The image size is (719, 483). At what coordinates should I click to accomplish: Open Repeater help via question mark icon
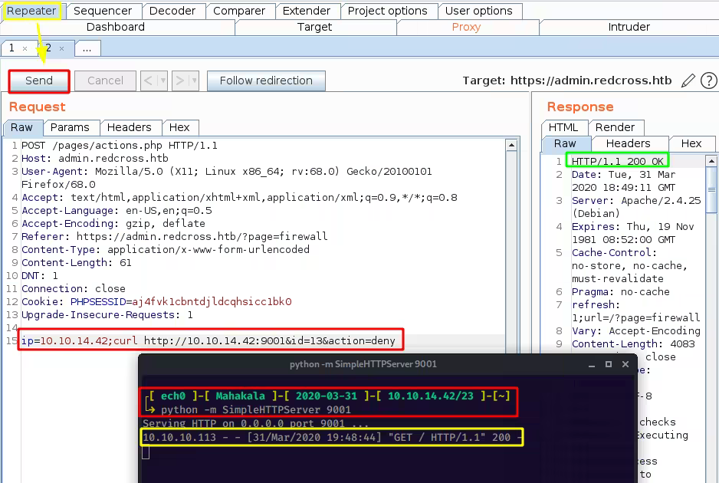pyautogui.click(x=709, y=80)
